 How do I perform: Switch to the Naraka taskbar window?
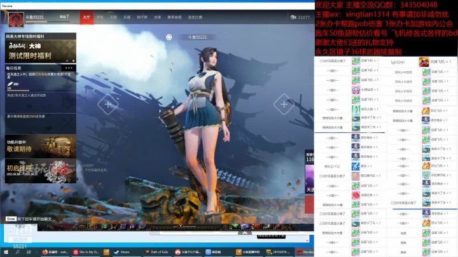click(305, 252)
